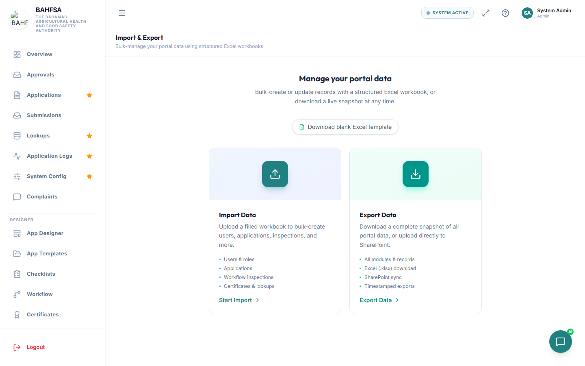Click the 'SharePoint sync' list item
Viewport: 585px width, 366px height.
[x=383, y=277]
